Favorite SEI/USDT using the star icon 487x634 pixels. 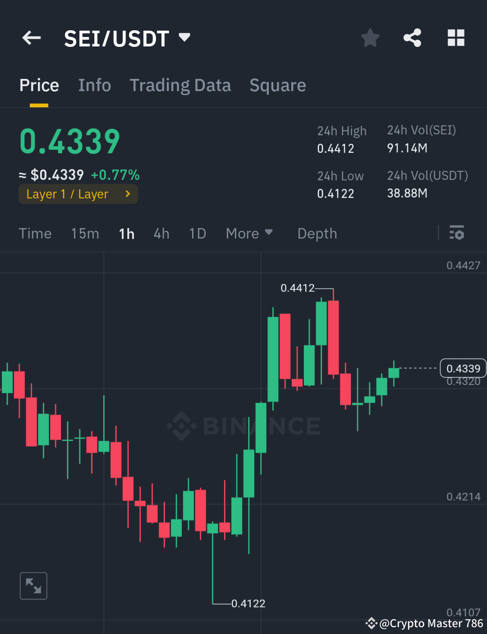pos(370,38)
